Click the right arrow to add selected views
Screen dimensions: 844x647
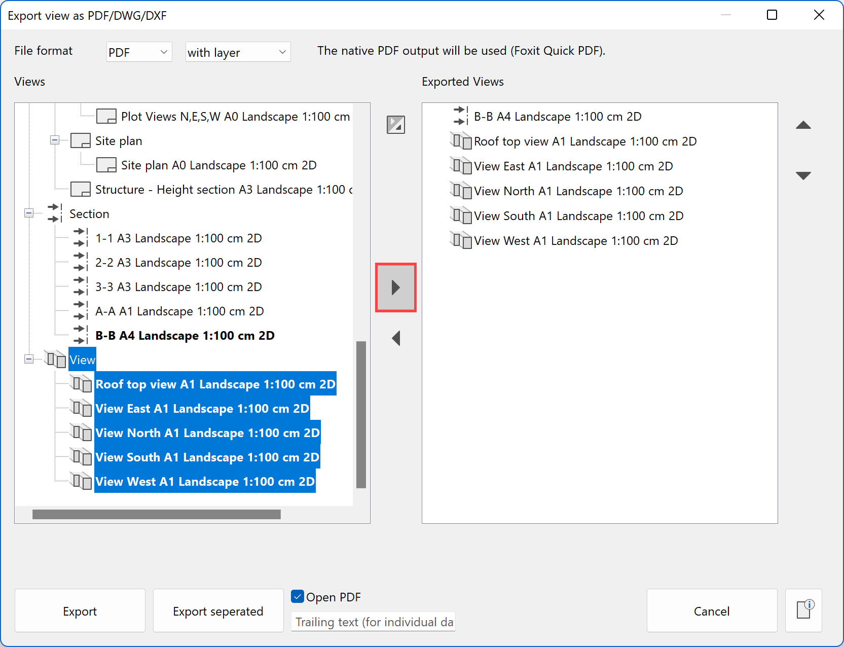point(395,287)
